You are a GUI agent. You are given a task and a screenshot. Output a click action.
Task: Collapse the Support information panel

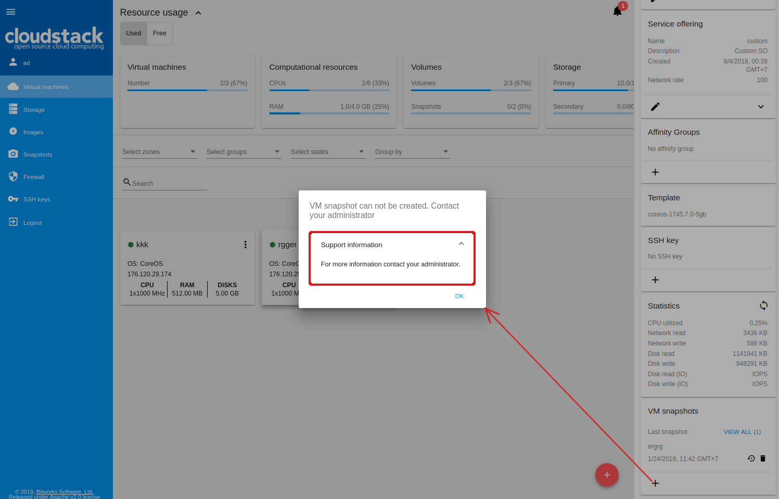pyautogui.click(x=461, y=244)
